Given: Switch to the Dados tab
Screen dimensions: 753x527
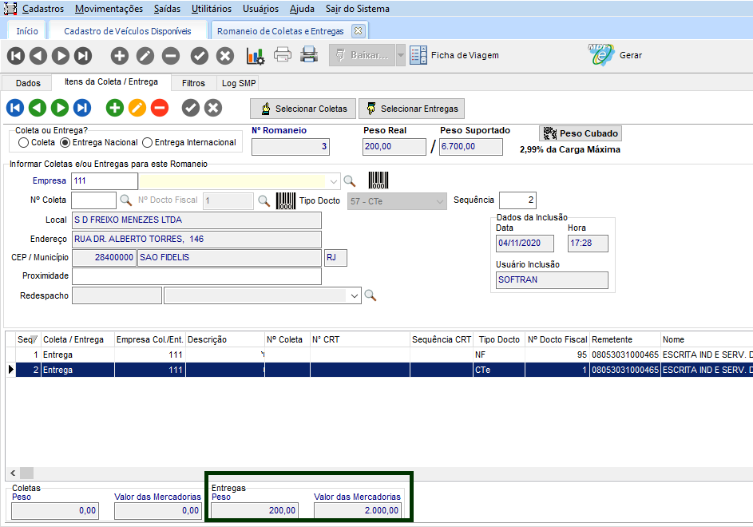Looking at the screenshot, I should click(x=28, y=83).
